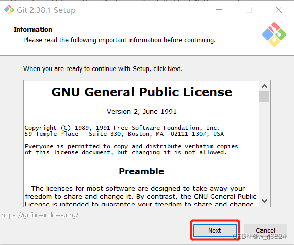The image size is (294, 245).
Task: Click the large Git logo in header
Action: click(x=274, y=34)
